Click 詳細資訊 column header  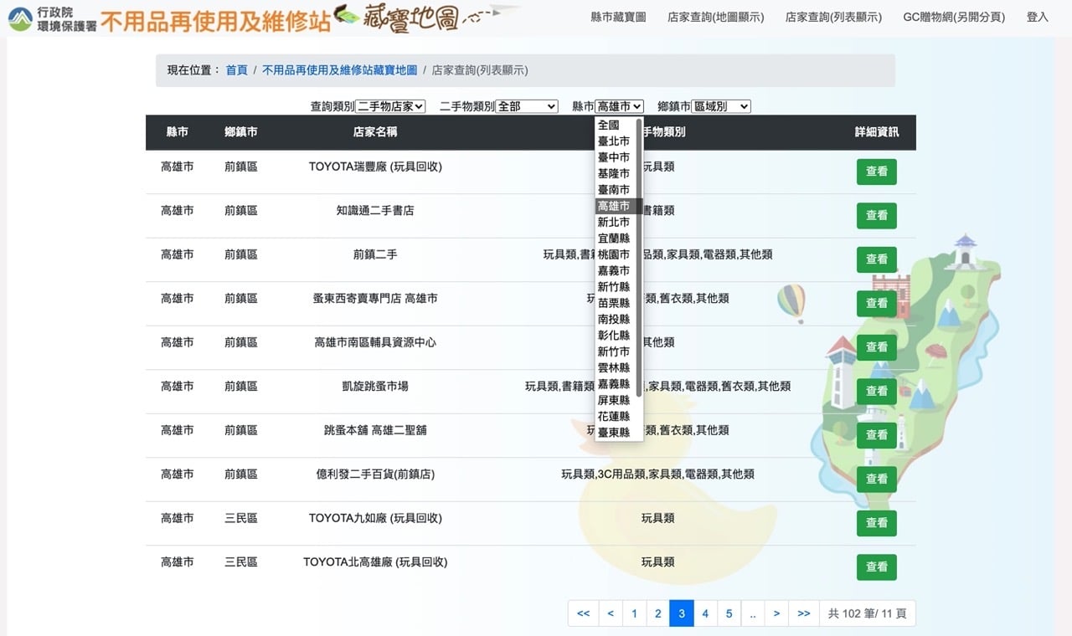click(x=877, y=132)
